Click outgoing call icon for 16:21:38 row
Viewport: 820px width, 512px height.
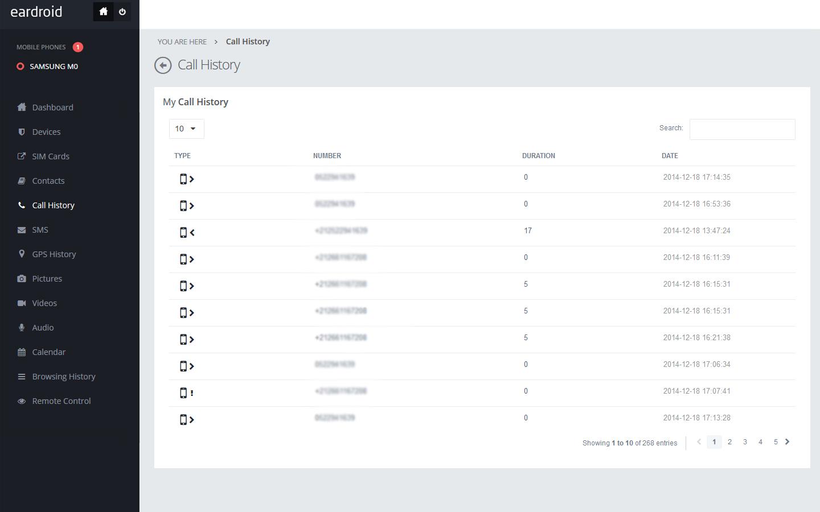(187, 340)
